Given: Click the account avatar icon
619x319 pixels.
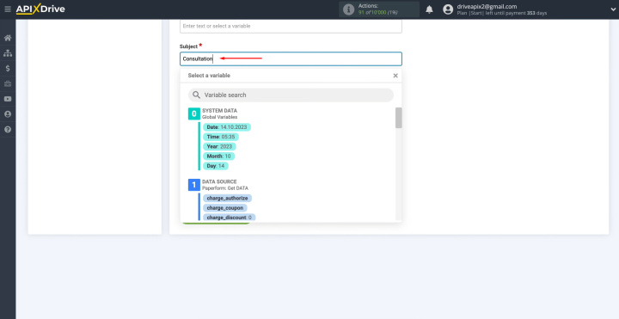Looking at the screenshot, I should click(x=448, y=9).
